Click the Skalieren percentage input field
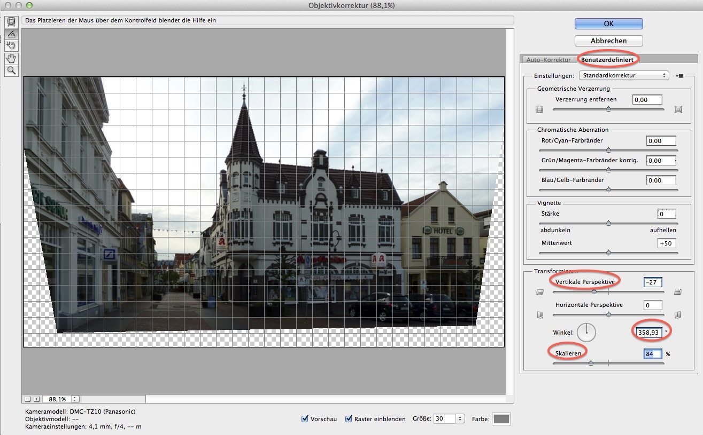 coord(652,354)
